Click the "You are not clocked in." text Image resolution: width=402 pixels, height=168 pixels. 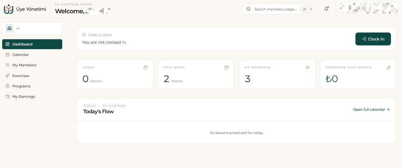[104, 42]
